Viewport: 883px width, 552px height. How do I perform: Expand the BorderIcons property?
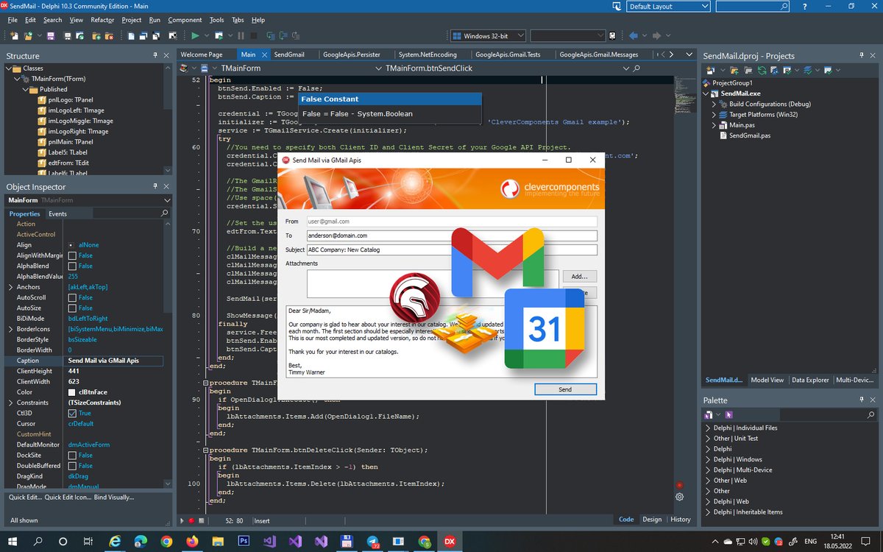[10, 329]
